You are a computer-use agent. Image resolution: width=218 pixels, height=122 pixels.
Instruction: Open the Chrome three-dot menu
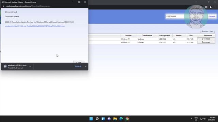pyautogui.click(x=215, y=7)
